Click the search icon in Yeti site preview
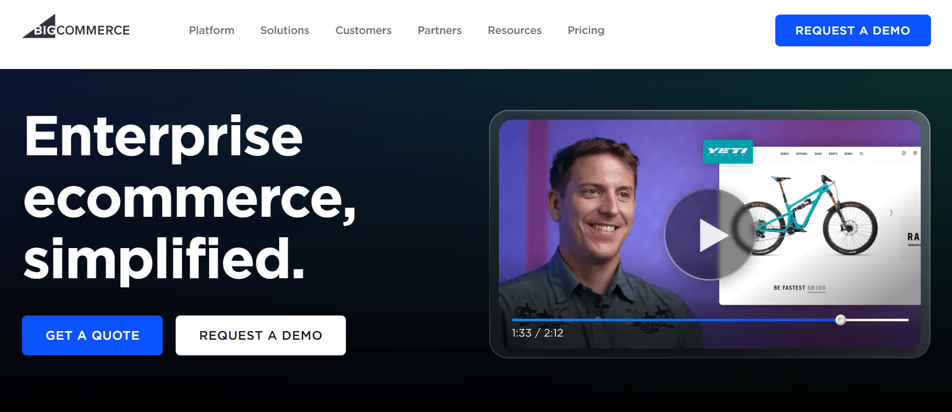The width and height of the screenshot is (952, 412). tap(861, 154)
